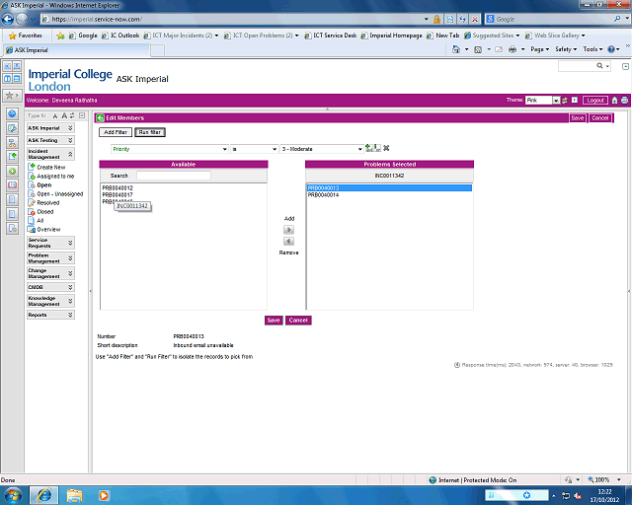This screenshot has height=505, width=632.
Task: Click the Logout button
Action: (594, 100)
